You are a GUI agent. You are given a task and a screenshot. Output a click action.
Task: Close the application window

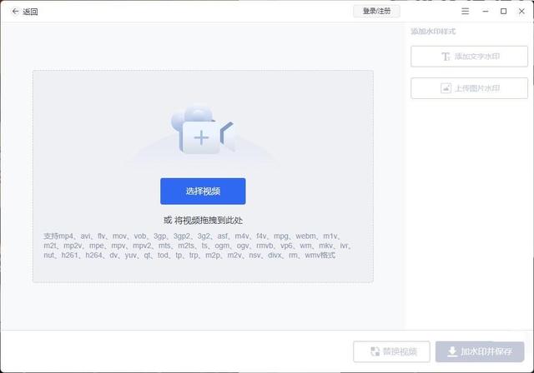(x=521, y=11)
